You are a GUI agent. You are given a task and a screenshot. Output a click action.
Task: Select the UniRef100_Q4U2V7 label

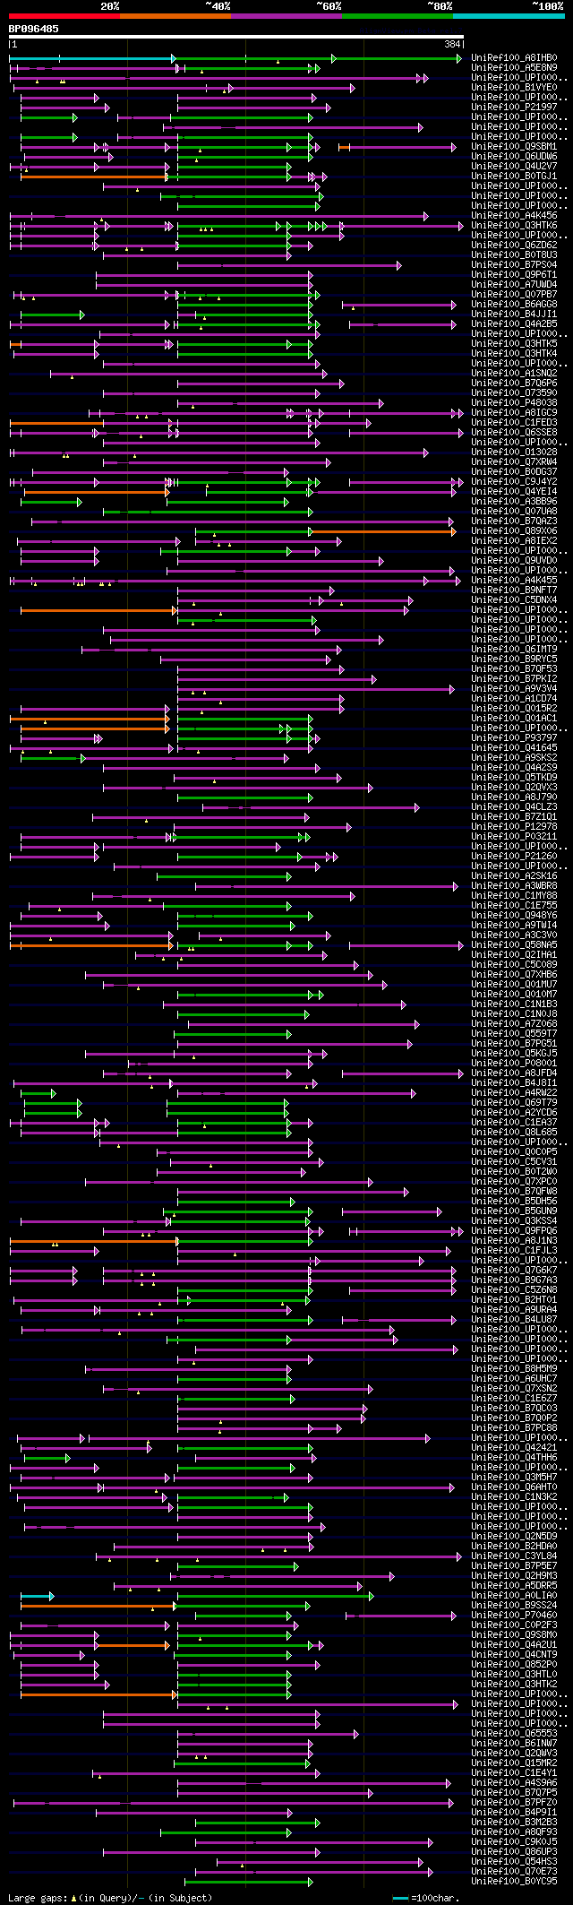click(x=514, y=167)
